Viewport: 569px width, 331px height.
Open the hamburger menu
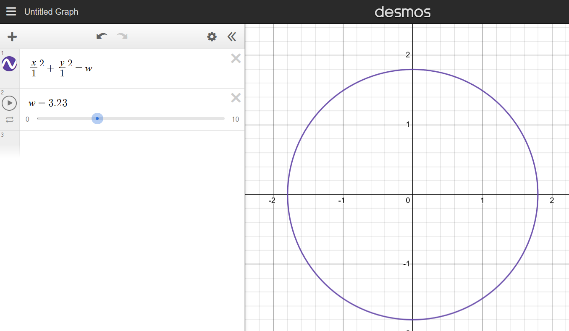pyautogui.click(x=11, y=12)
